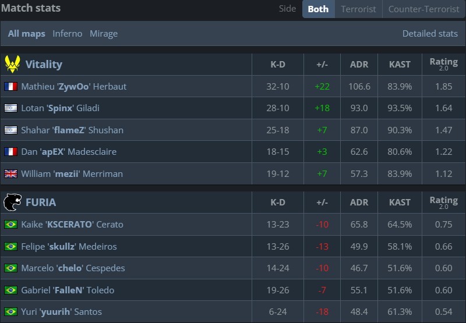Click the FURIA panther logo icon
This screenshot has width=466, height=323.
12,202
